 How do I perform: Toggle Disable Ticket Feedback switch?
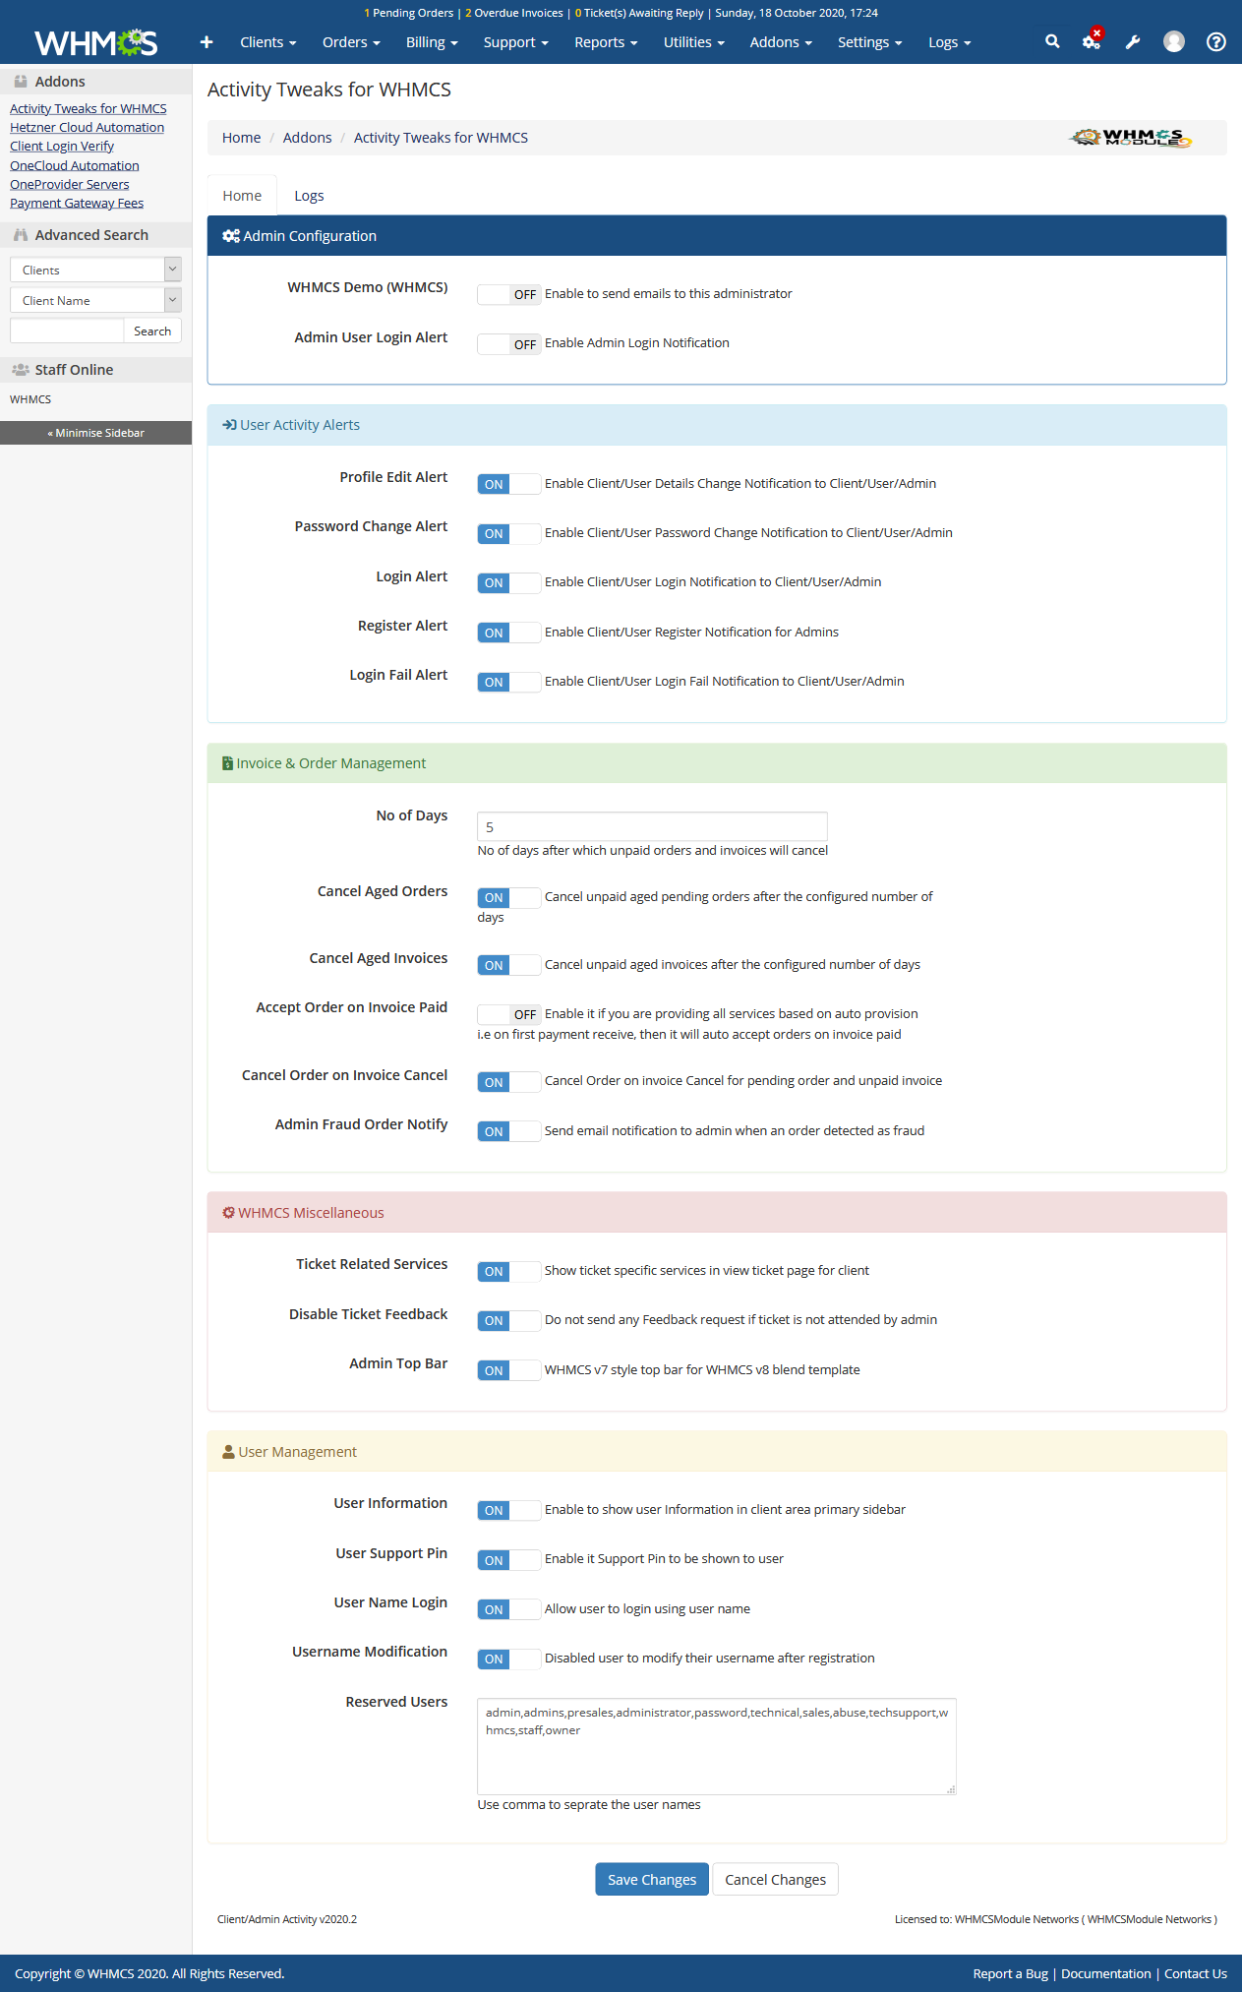(508, 1320)
